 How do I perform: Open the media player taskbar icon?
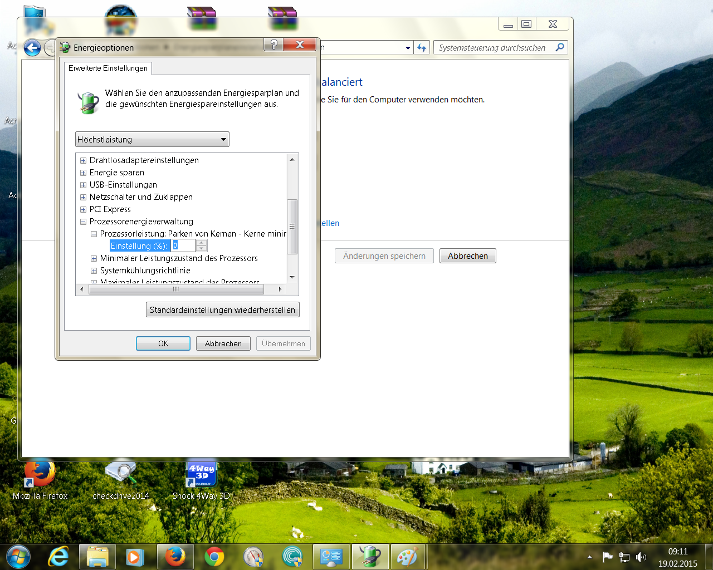(x=134, y=557)
